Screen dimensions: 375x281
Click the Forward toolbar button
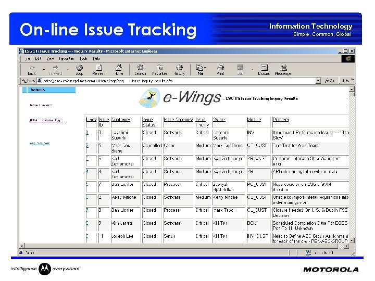click(x=56, y=70)
